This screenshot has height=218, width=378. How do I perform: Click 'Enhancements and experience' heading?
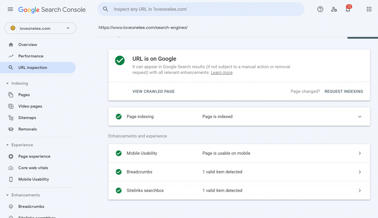tap(137, 136)
